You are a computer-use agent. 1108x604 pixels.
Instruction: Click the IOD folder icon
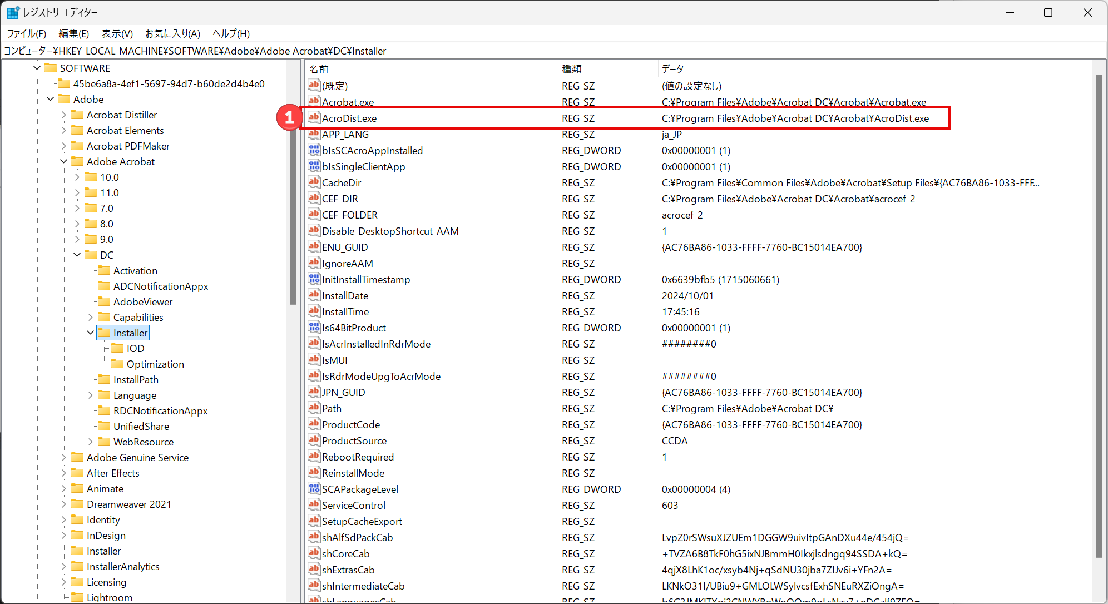pyautogui.click(x=118, y=348)
